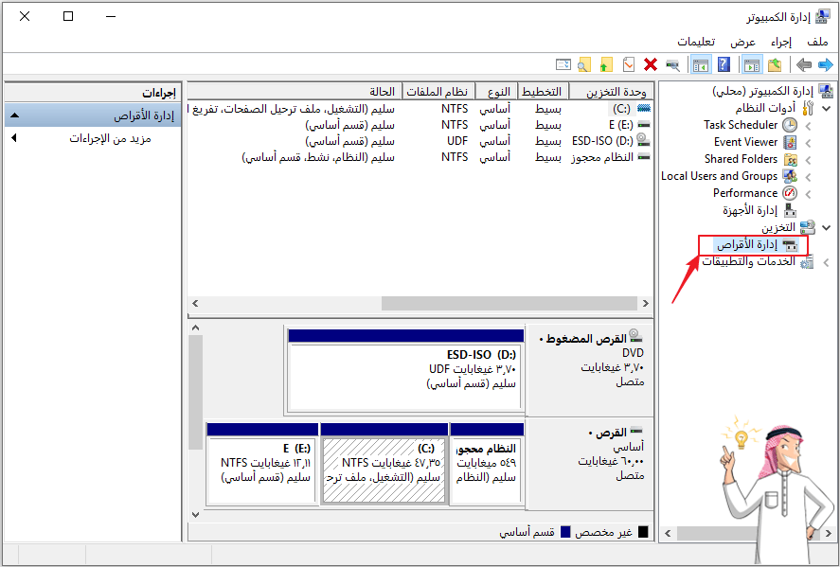Click the (C:) volume drive icon in list

(644, 109)
